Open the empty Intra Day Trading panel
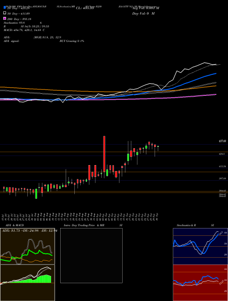228x301 pixels. (x=91, y=255)
